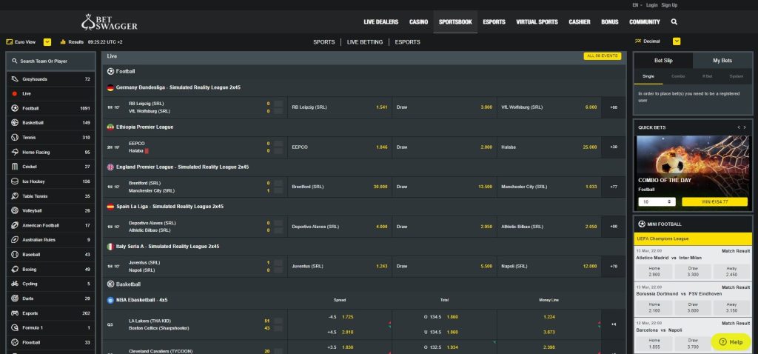Expand +70 markets for Juventus match
The width and height of the screenshot is (758, 354).
[x=614, y=266]
